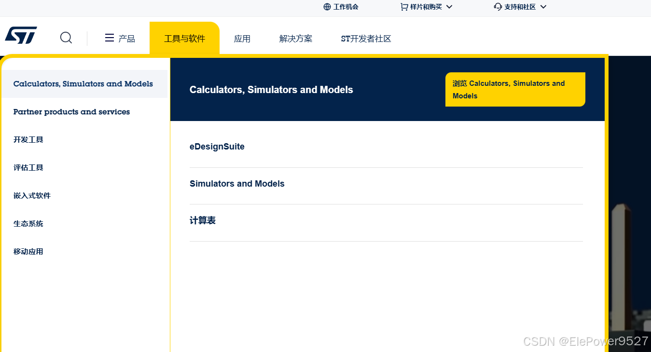Open the ST开发者社区 menu

click(366, 39)
